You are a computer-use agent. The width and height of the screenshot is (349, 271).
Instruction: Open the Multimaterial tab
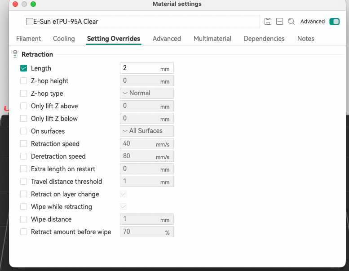pos(212,39)
